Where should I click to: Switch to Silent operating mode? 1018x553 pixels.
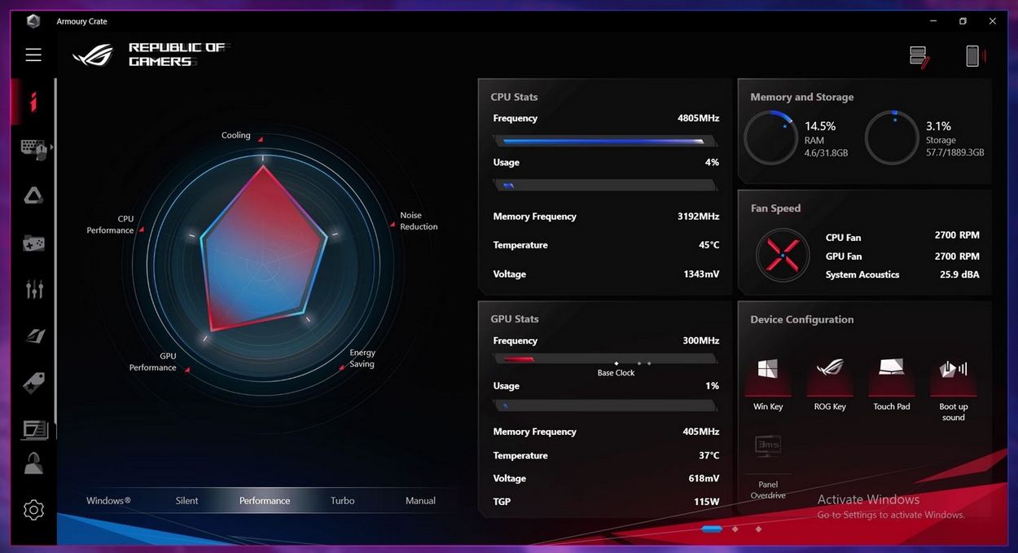coord(186,501)
